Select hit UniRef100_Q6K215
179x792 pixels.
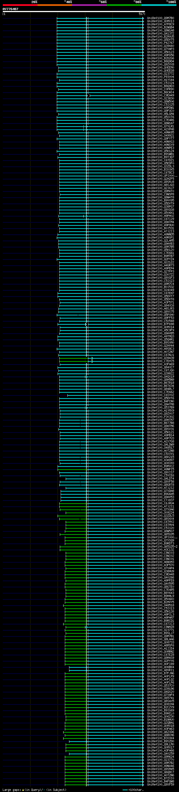(161, 457)
